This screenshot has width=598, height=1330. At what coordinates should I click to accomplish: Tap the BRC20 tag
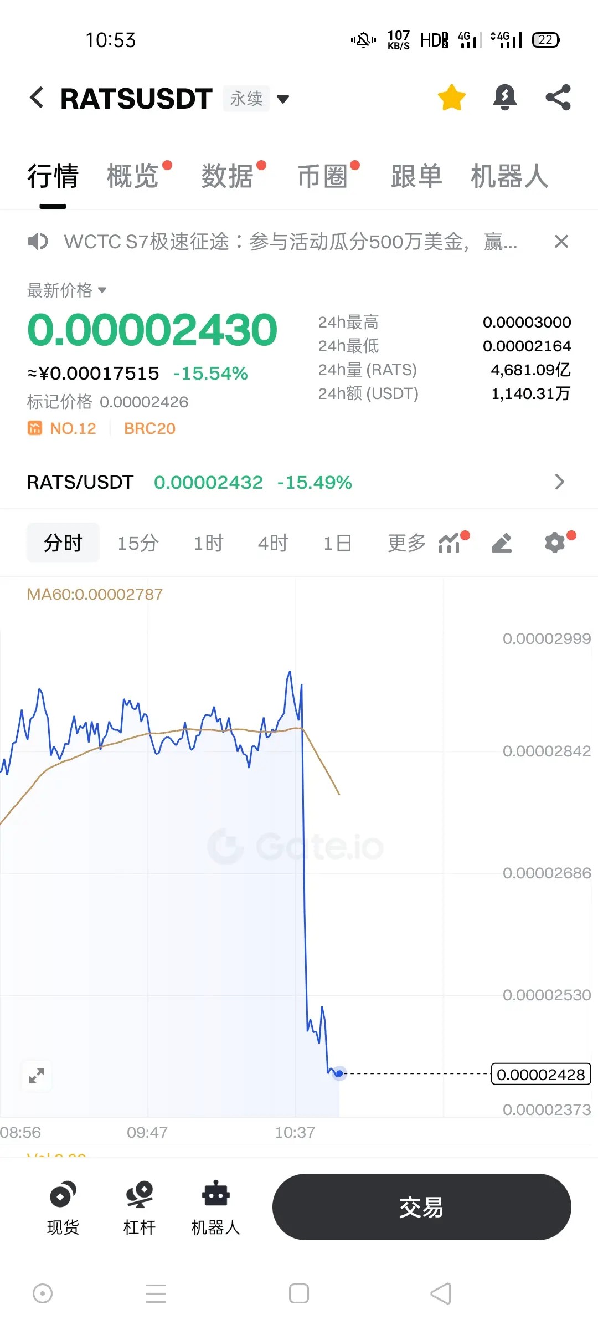coord(149,428)
